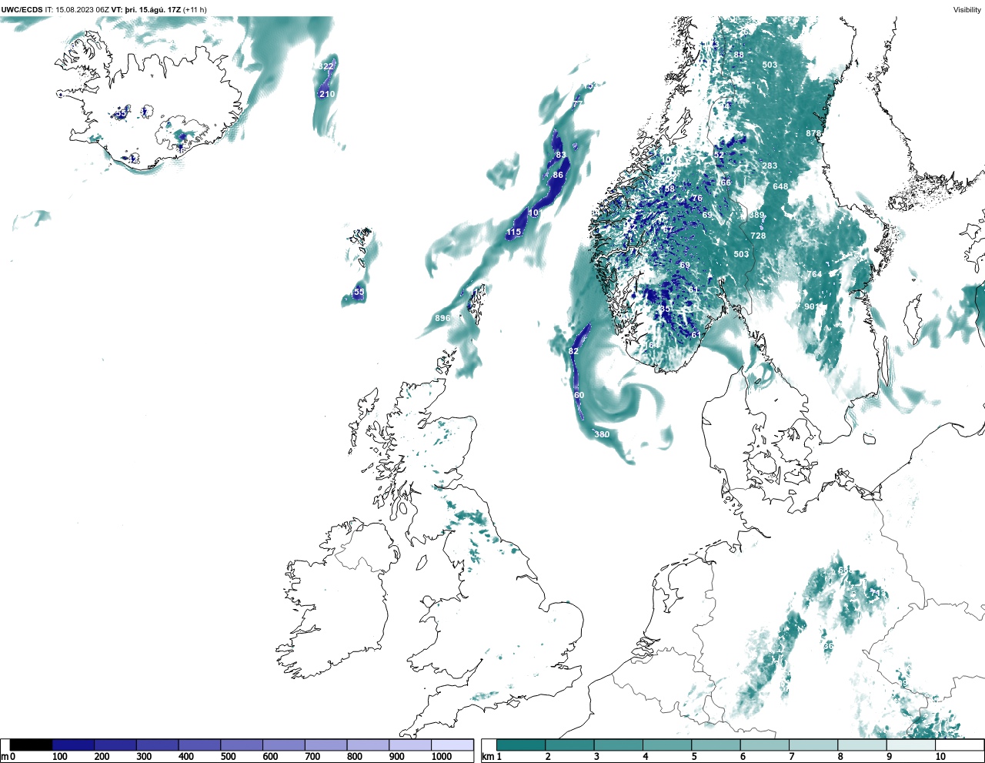
Task: Click the 'm' unit label of left legend
Action: [5, 757]
